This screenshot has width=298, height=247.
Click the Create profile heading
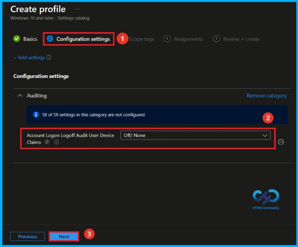pos(38,9)
